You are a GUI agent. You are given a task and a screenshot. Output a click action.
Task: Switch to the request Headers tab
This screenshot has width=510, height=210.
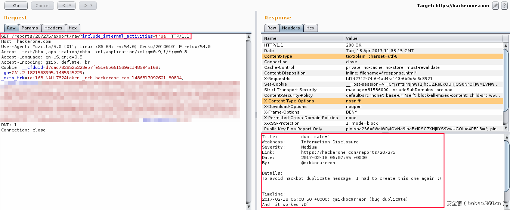[x=53, y=28]
